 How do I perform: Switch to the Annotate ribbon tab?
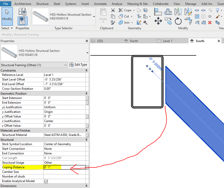100,4
